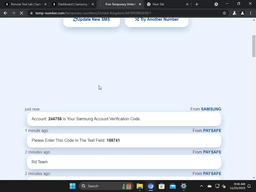Bookmark this page with the star icon
The height and width of the screenshot is (192, 256).
click(224, 13)
